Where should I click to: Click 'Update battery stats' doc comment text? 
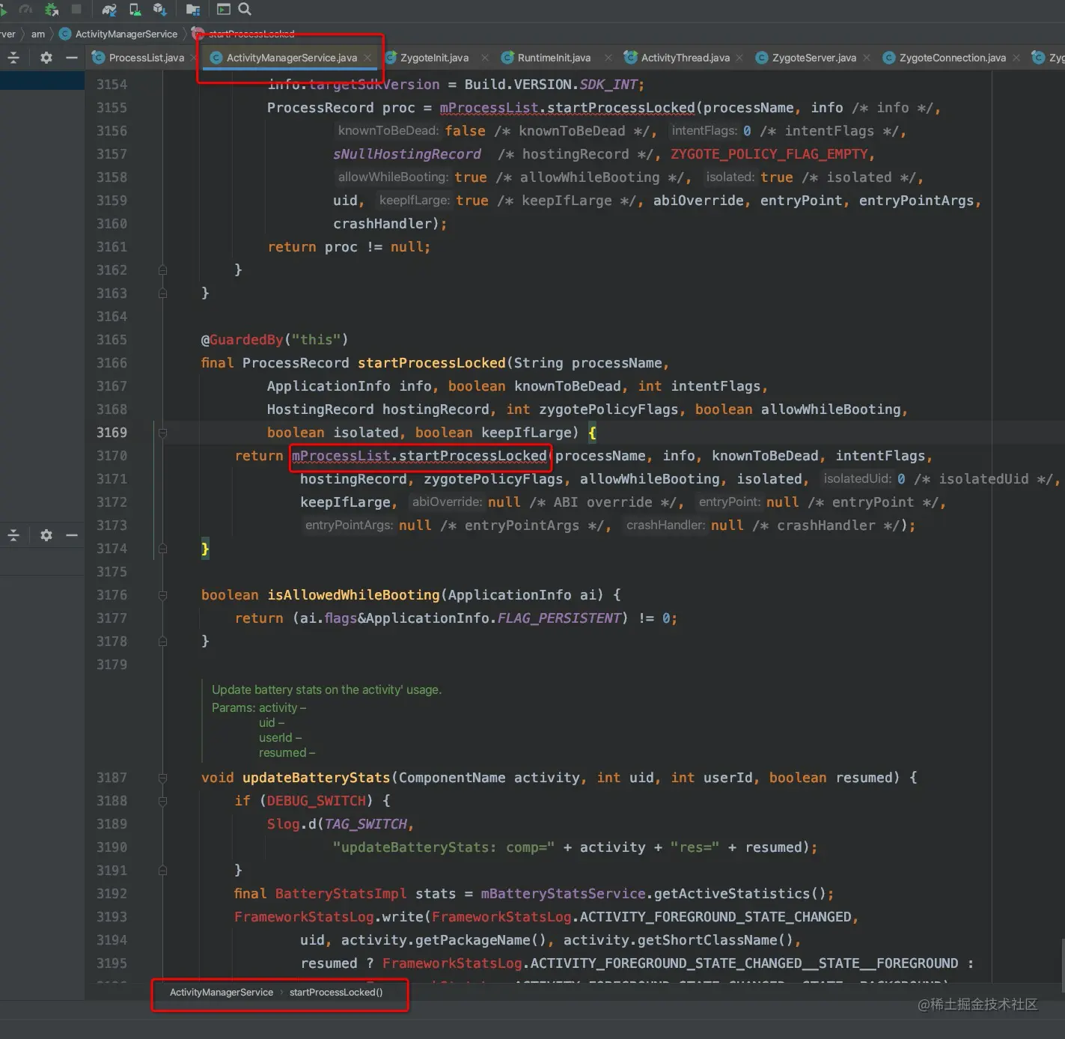pos(326,689)
